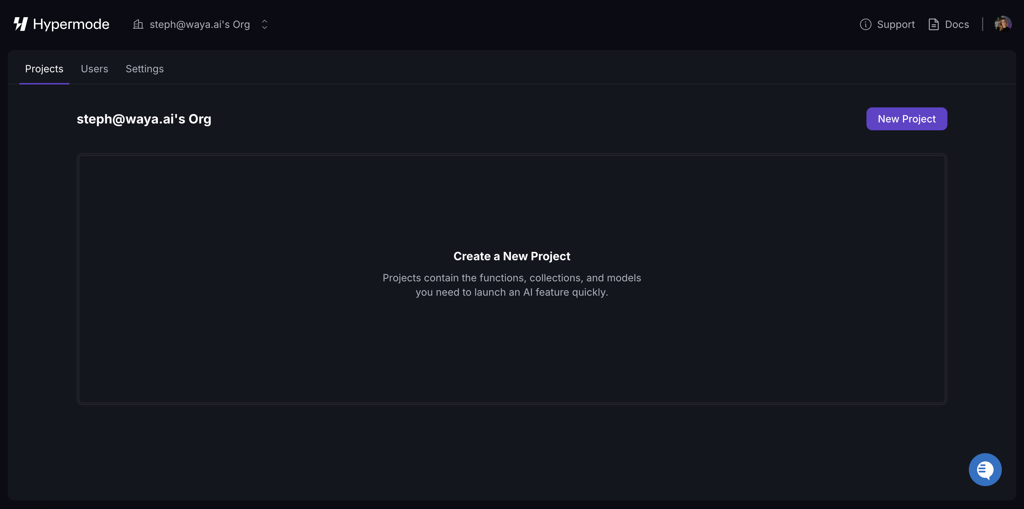Click the Support info icon

[866, 24]
